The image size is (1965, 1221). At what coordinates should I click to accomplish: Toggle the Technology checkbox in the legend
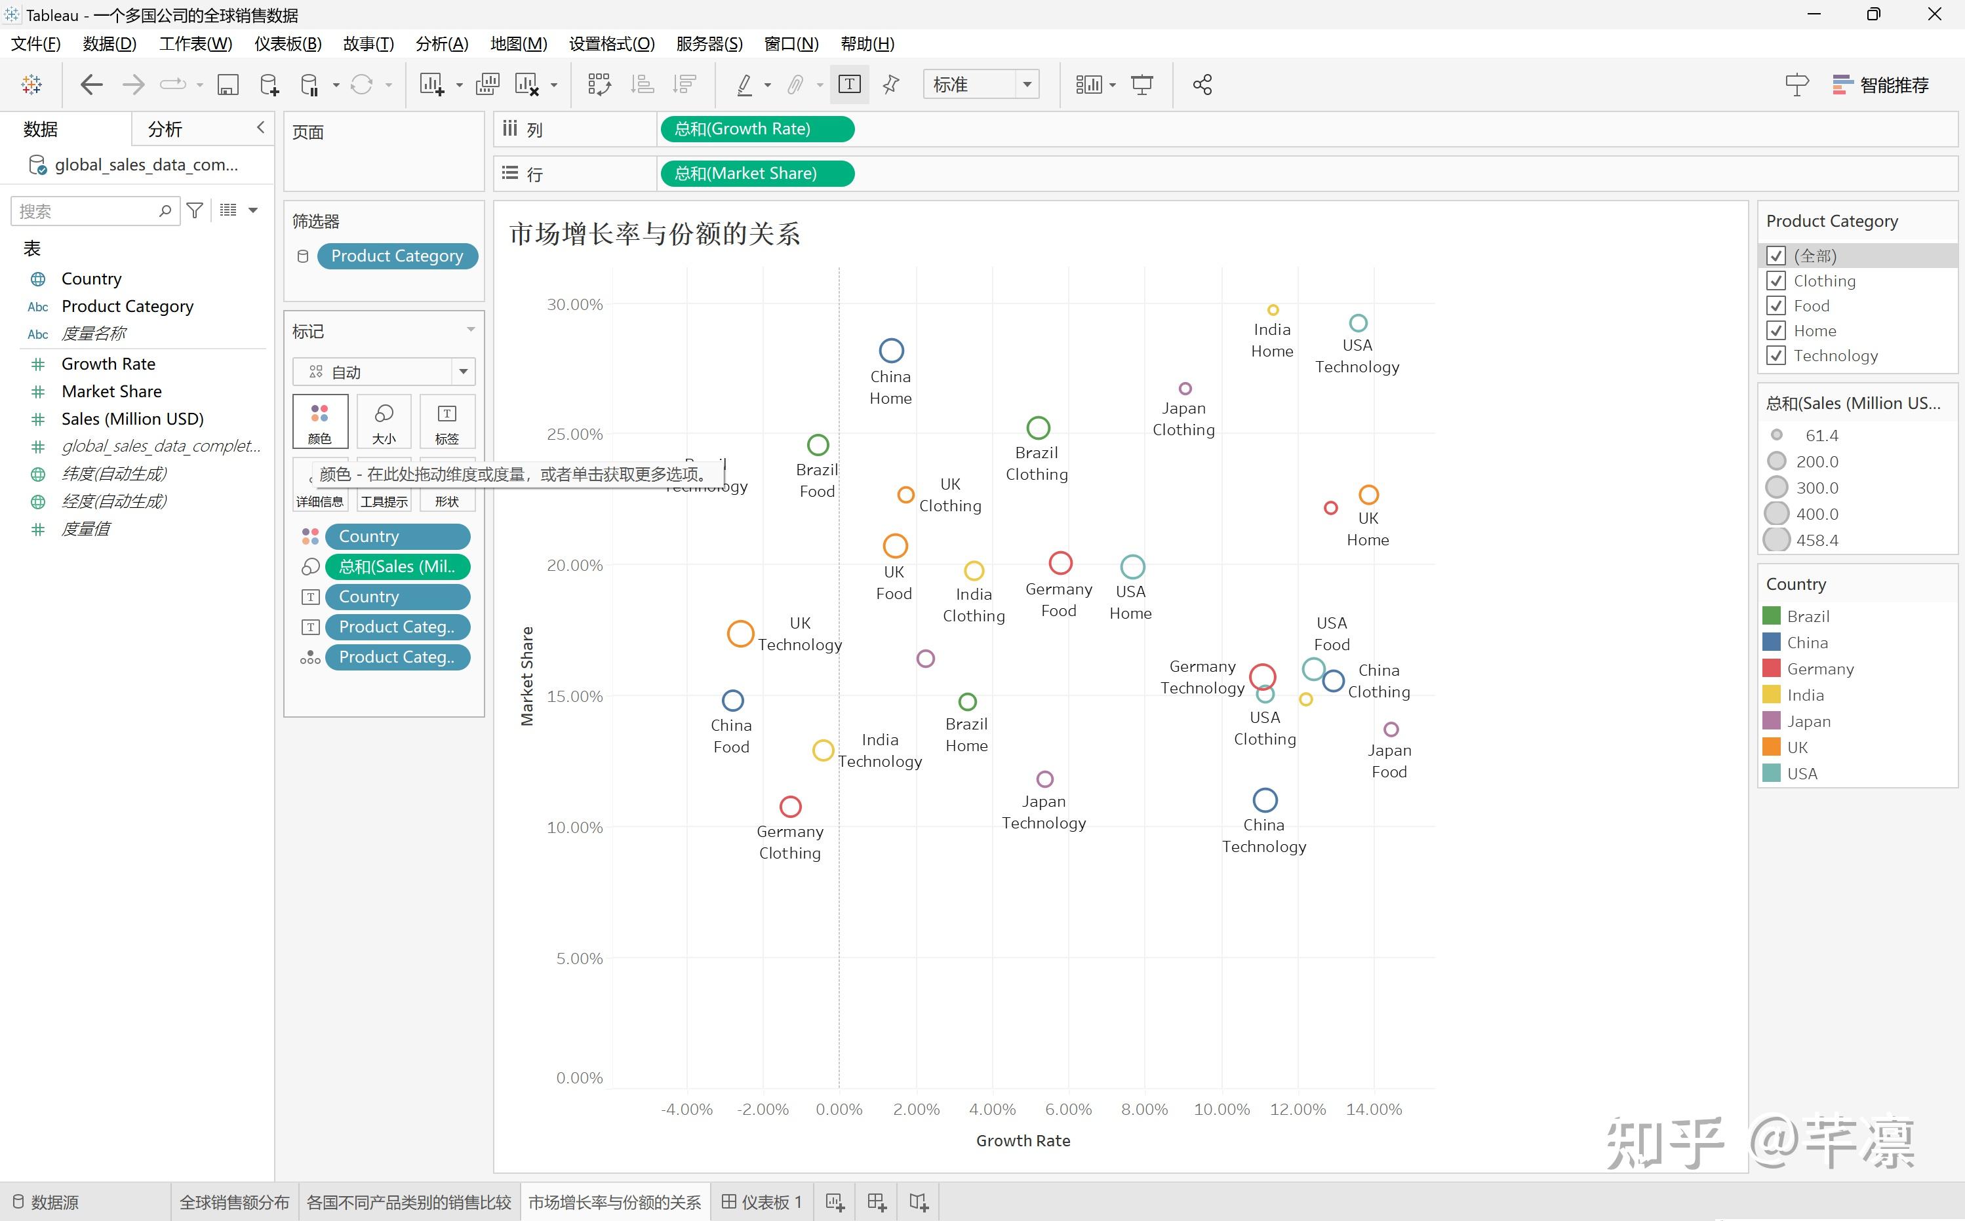pyautogui.click(x=1776, y=355)
